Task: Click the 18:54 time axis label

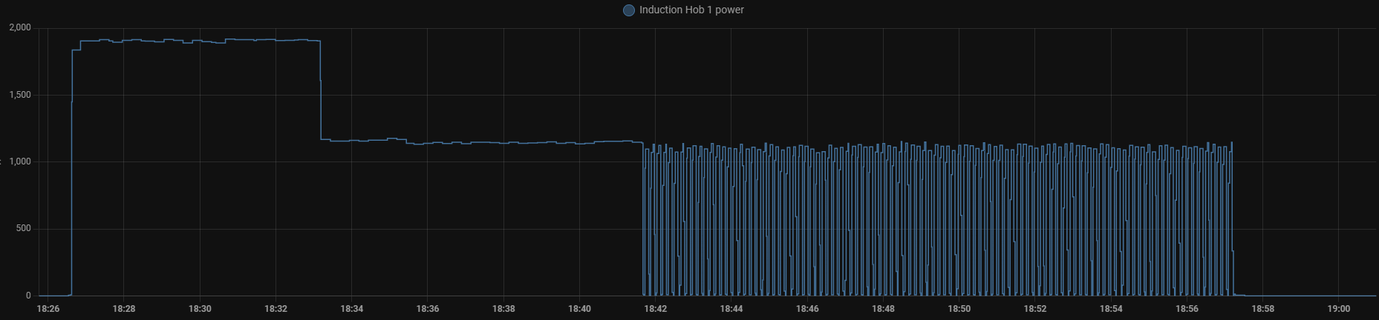Action: coord(1111,309)
